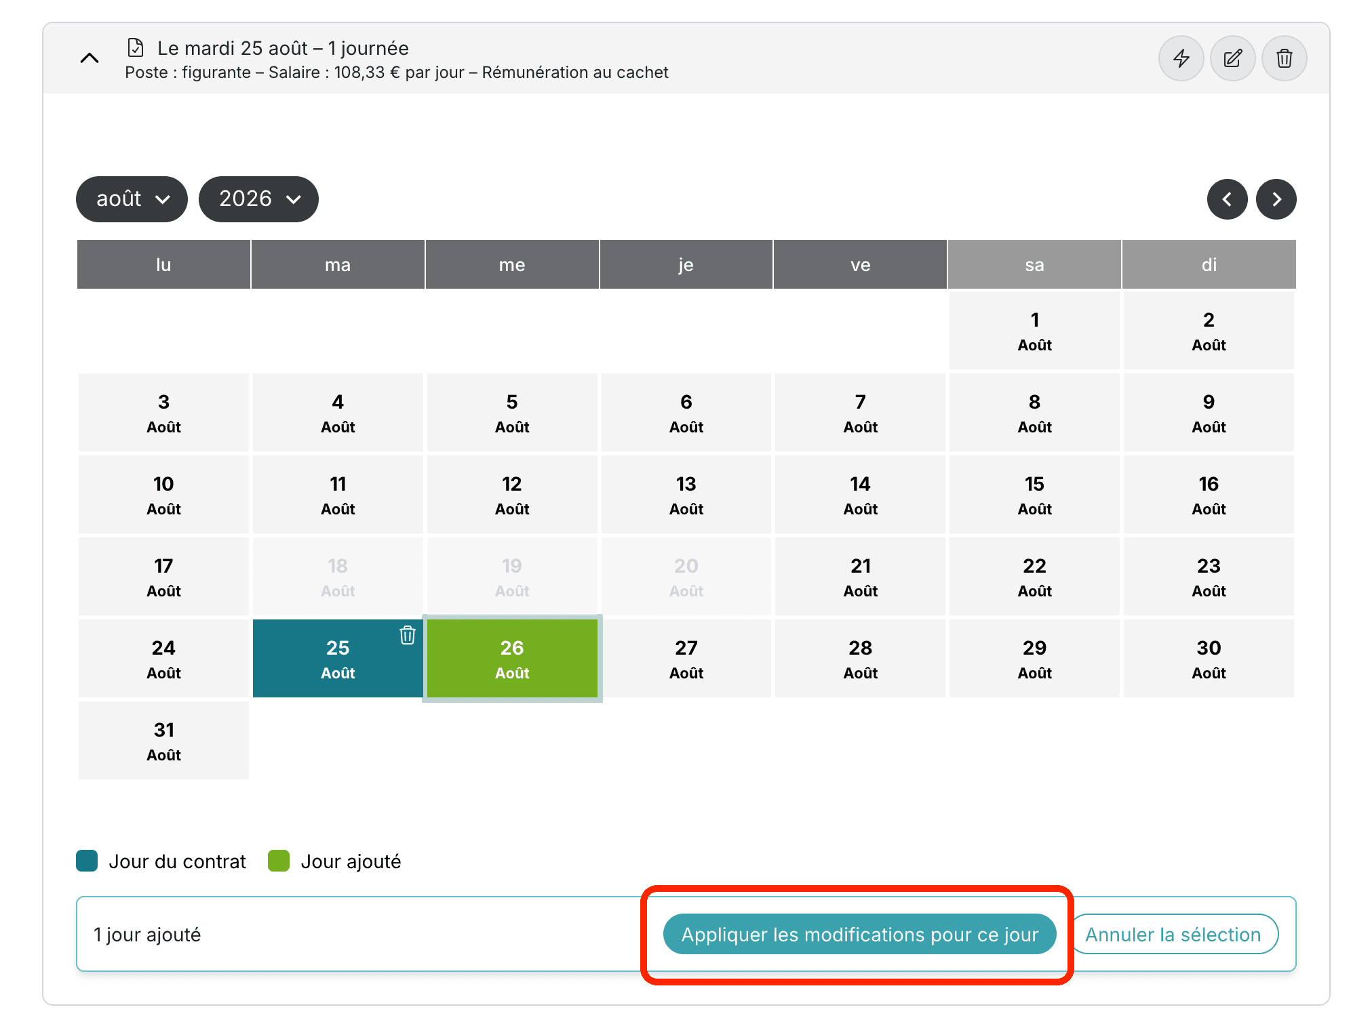Select 31 Août in the calendar
This screenshot has width=1351, height=1022.
tap(163, 741)
